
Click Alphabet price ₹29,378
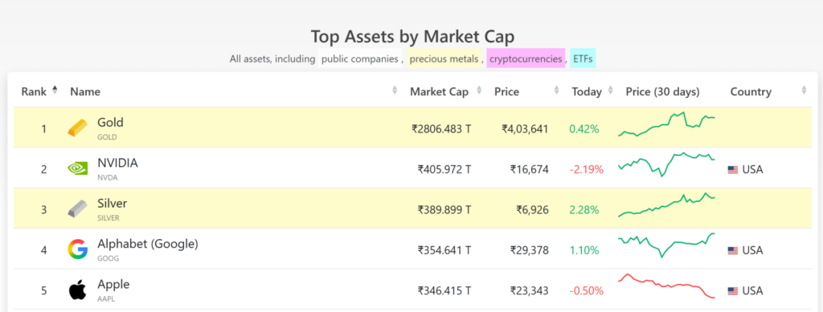click(x=529, y=250)
